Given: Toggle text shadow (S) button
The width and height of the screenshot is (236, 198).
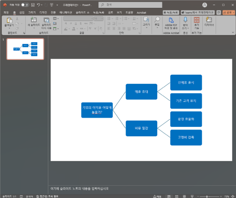Looking at the screenshot, I should coord(81,24).
